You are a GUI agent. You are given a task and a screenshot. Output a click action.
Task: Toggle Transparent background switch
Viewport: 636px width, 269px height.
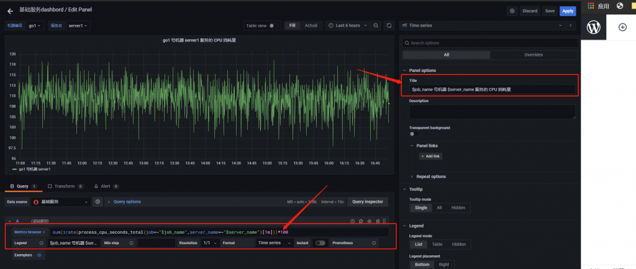tap(414, 134)
